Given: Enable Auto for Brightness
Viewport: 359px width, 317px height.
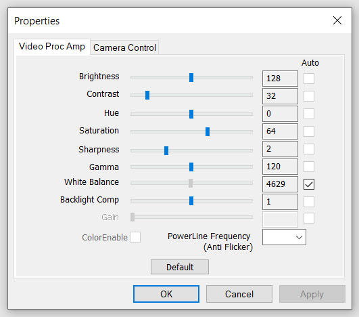Looking at the screenshot, I should click(308, 79).
